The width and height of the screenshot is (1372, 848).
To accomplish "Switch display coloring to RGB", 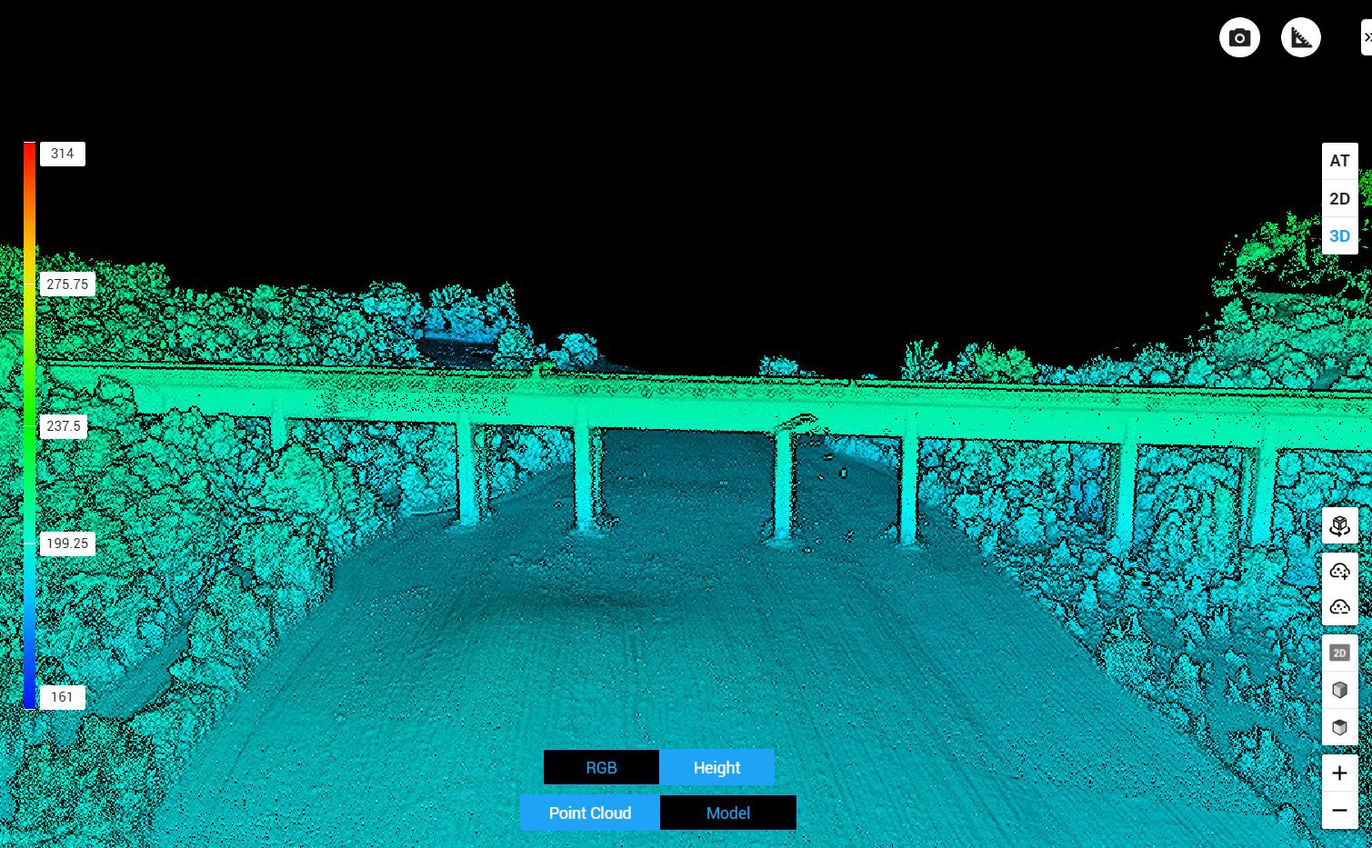I will coord(601,767).
